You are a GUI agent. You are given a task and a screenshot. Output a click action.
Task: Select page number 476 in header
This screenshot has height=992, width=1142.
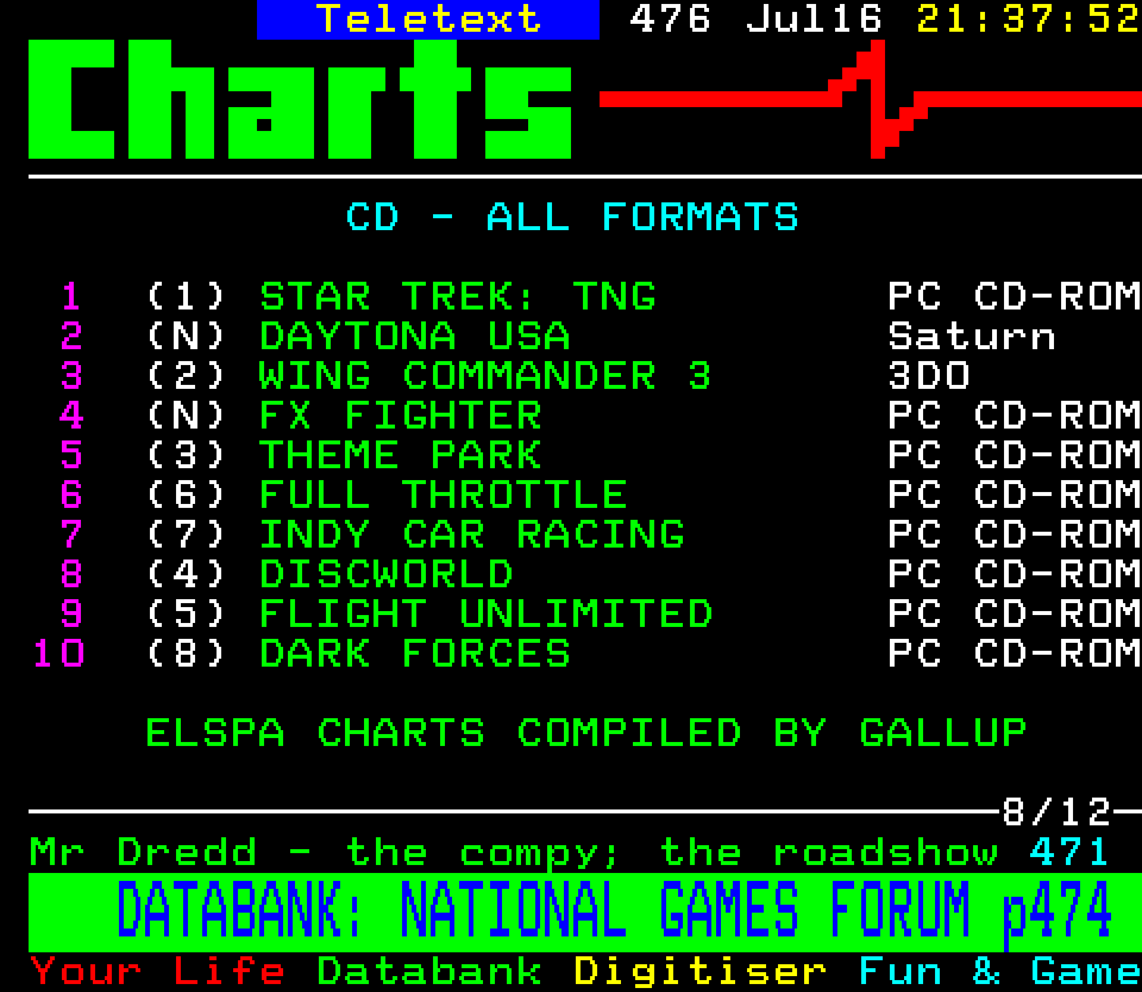[x=670, y=19]
